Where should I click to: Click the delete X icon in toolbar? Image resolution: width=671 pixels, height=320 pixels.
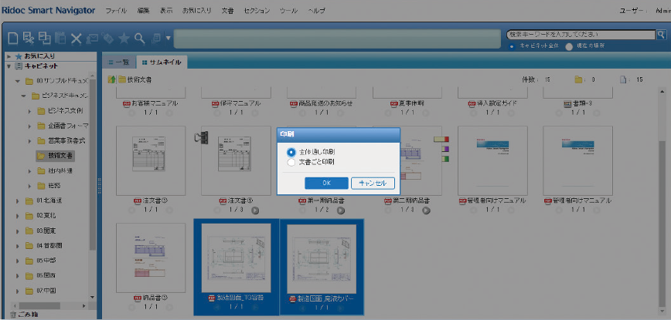point(76,38)
